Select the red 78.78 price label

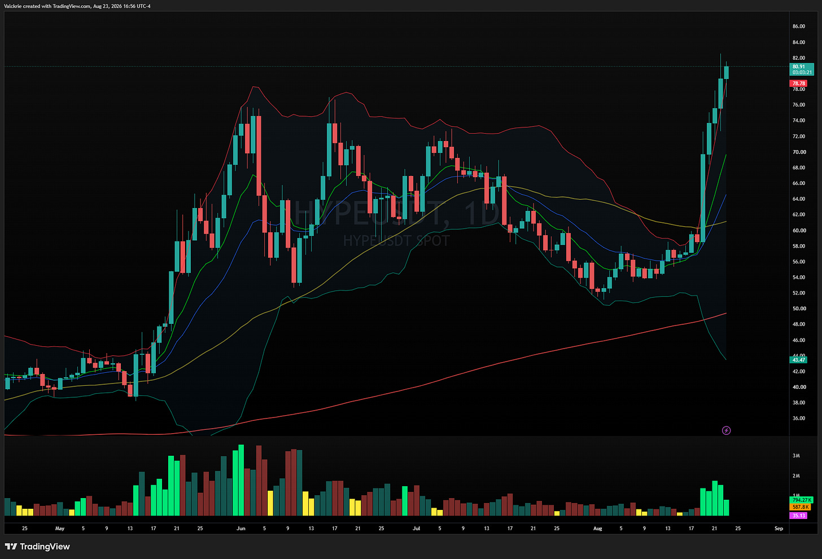click(x=799, y=83)
